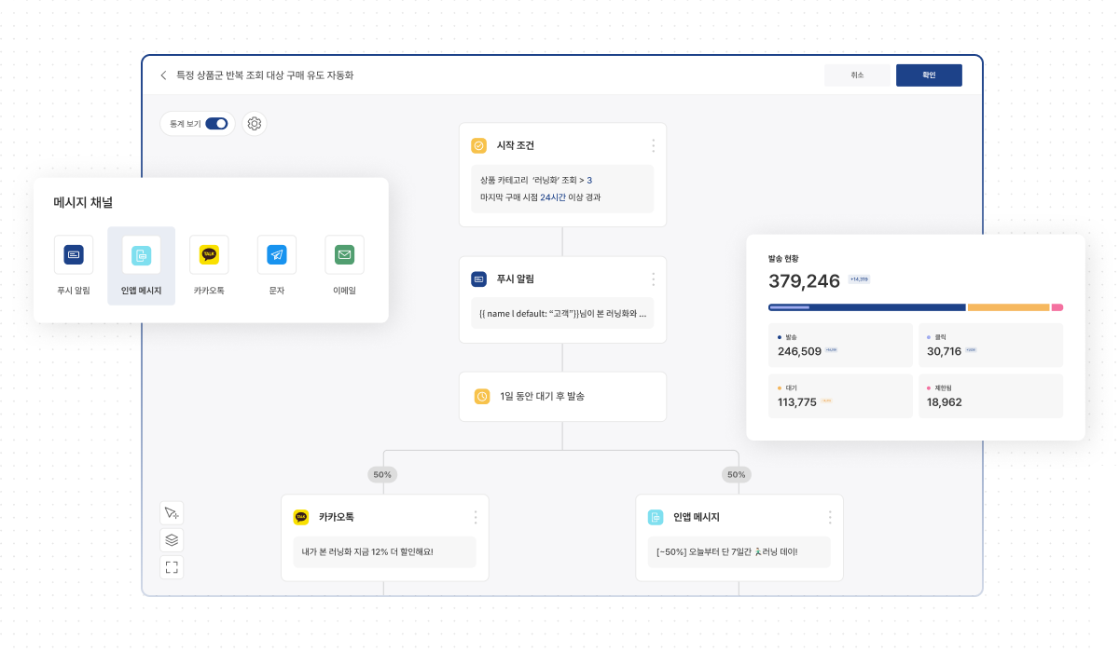Open the 카카오톡 node options menu
The height and width of the screenshot is (652, 1119).
476,517
